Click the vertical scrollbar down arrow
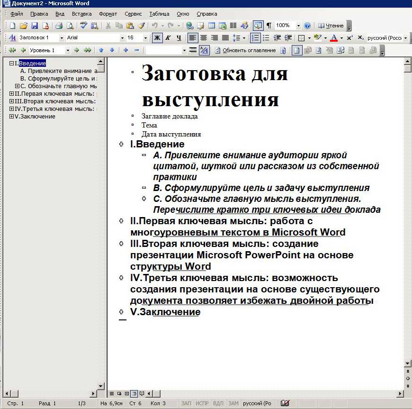The height and width of the screenshot is (409, 412). coord(407,364)
